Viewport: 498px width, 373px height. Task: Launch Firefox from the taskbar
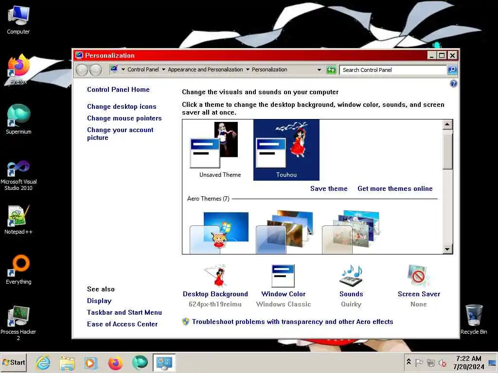[x=115, y=362]
